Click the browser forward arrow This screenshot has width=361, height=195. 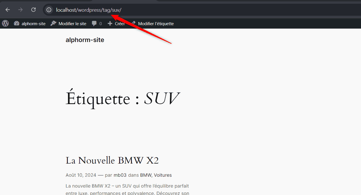click(20, 10)
